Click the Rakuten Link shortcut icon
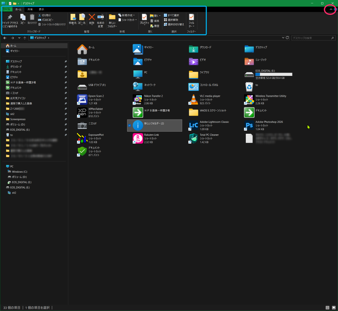This screenshot has height=311, width=338. coord(138,138)
